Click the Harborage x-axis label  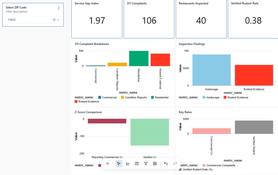pyautogui.click(x=211, y=89)
